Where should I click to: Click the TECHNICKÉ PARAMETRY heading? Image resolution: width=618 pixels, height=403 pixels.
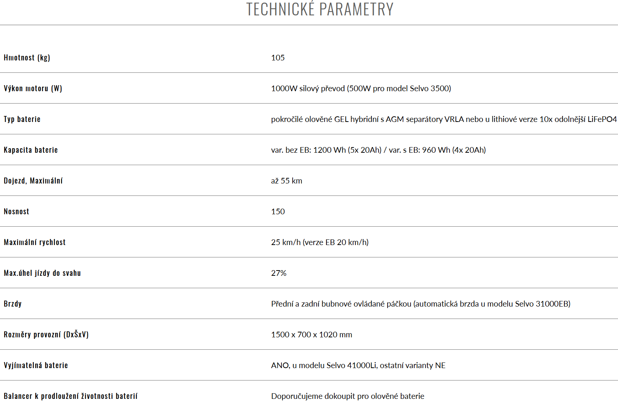320,9
